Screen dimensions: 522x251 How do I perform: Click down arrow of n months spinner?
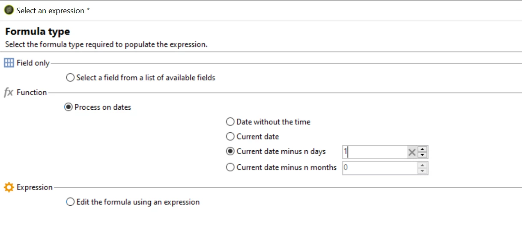tap(423, 171)
